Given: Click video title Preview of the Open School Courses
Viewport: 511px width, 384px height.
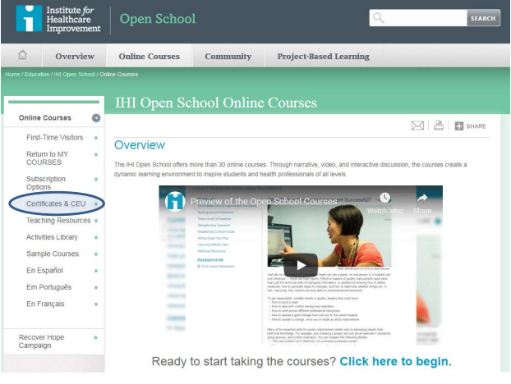Looking at the screenshot, I should point(264,202).
